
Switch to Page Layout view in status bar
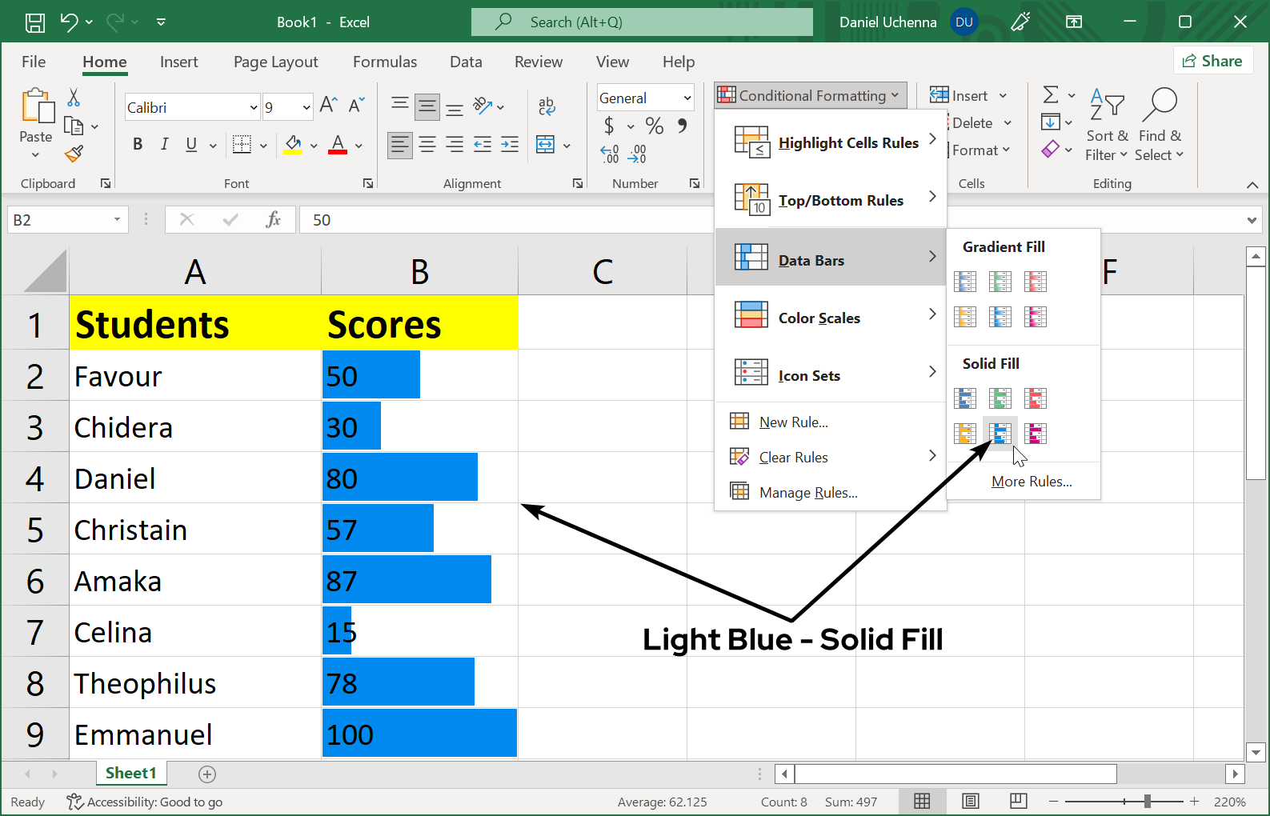tap(971, 801)
